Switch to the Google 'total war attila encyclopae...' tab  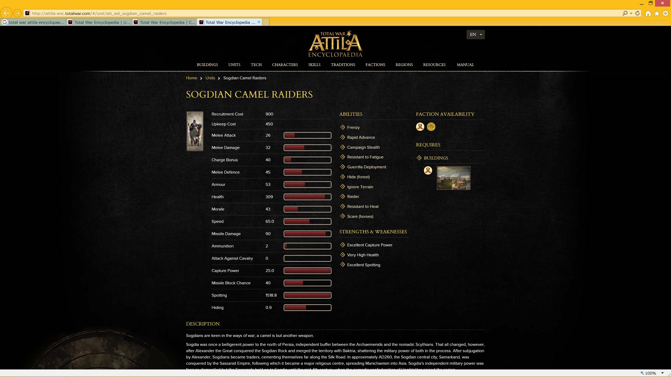tap(33, 22)
